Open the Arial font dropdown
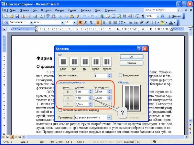Image resolution: width=194 pixels, height=145 pixels. tap(62, 23)
